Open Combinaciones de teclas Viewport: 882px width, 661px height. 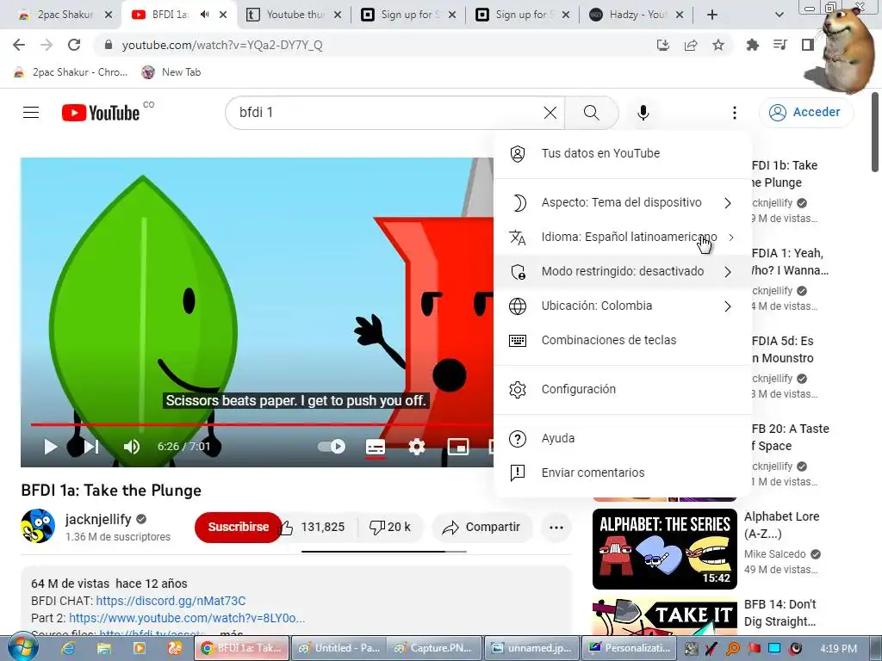(x=623, y=340)
